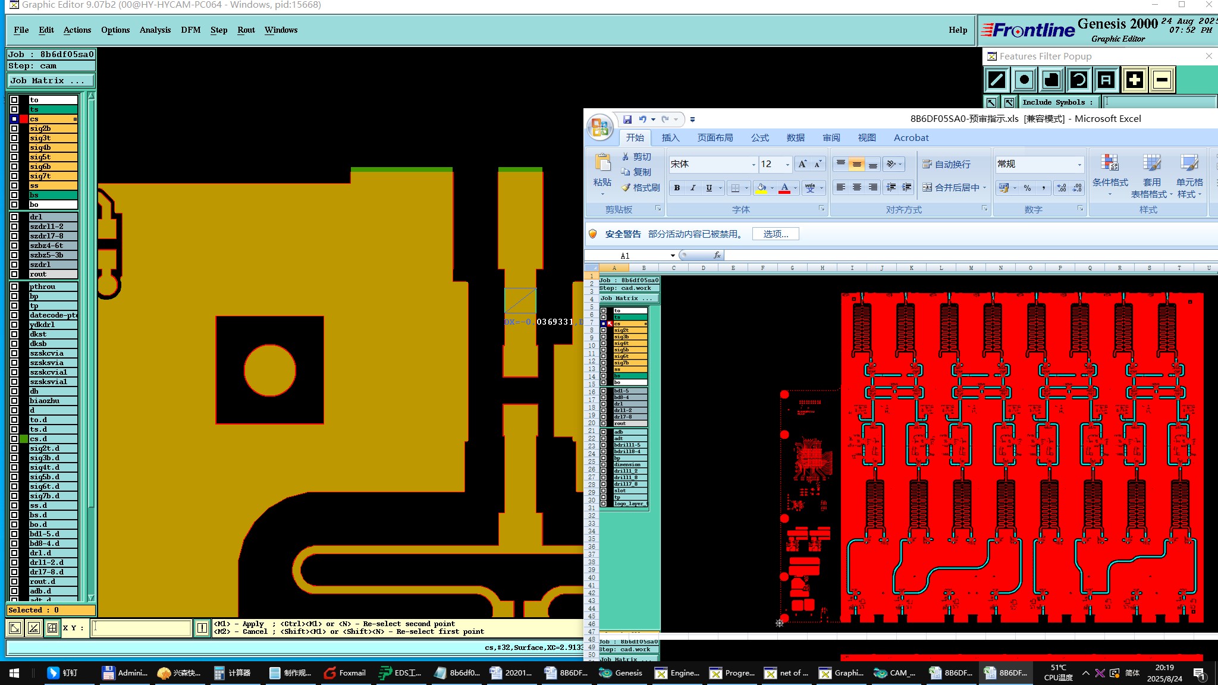Toggle the sig2b layer checkbox

pyautogui.click(x=14, y=128)
